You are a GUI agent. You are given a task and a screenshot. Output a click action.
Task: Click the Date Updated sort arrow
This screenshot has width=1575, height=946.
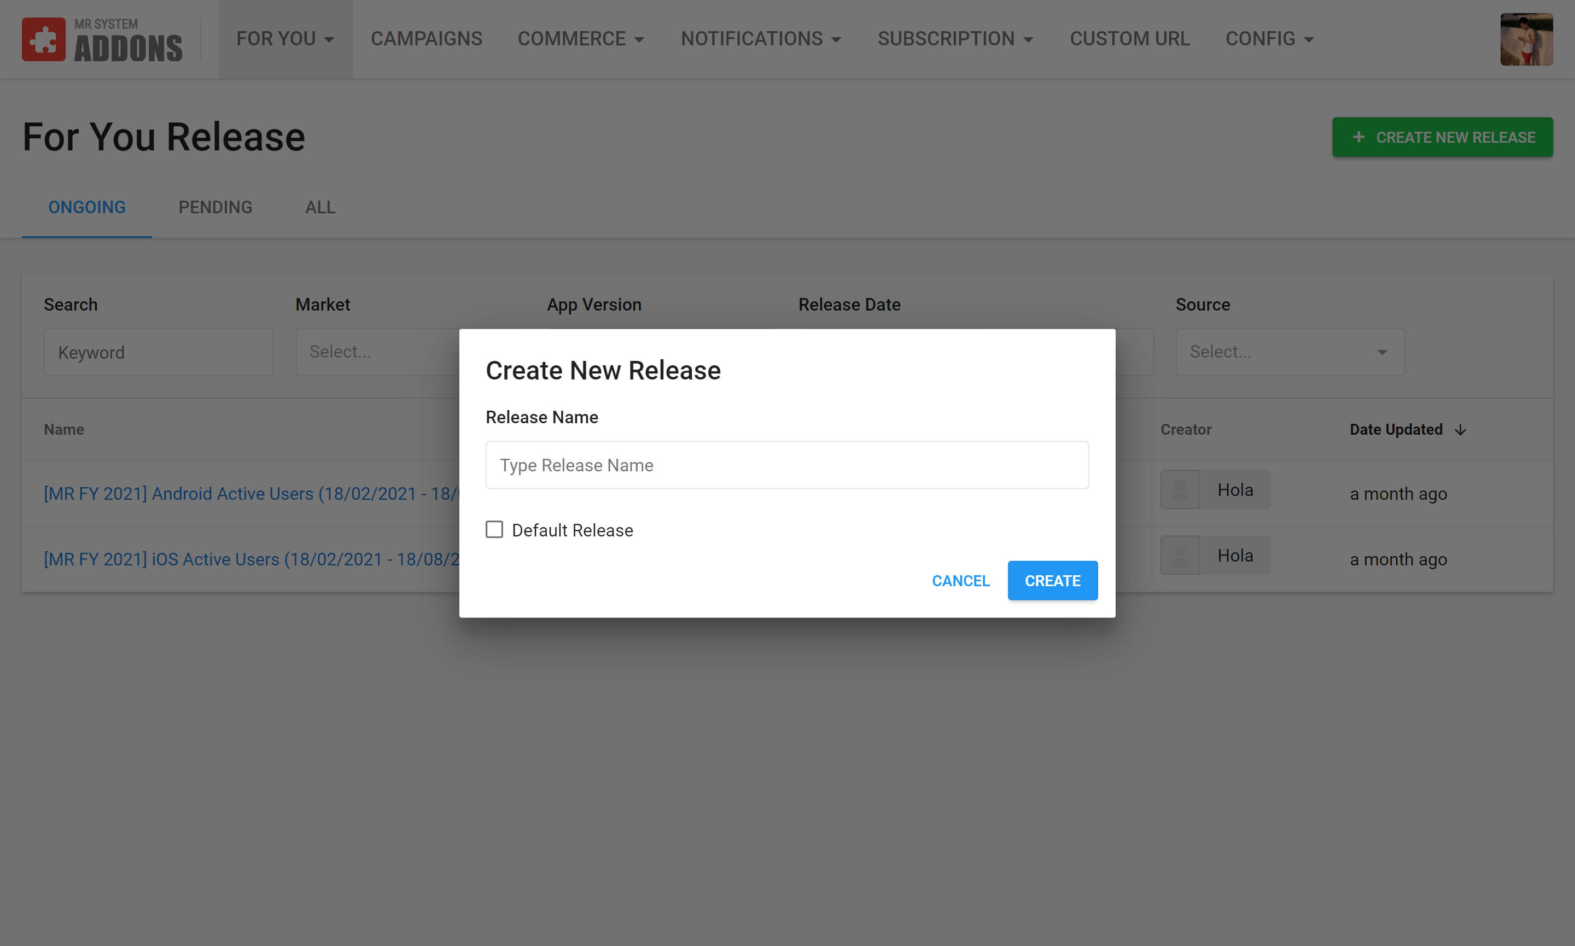pyautogui.click(x=1460, y=430)
